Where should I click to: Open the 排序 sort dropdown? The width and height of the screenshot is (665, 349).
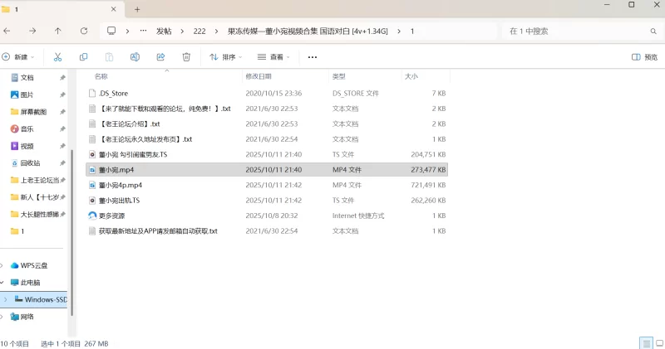pos(225,57)
